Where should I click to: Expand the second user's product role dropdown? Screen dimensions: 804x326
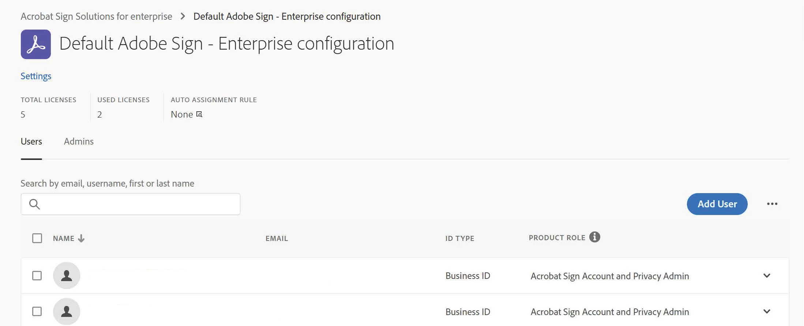tap(767, 311)
